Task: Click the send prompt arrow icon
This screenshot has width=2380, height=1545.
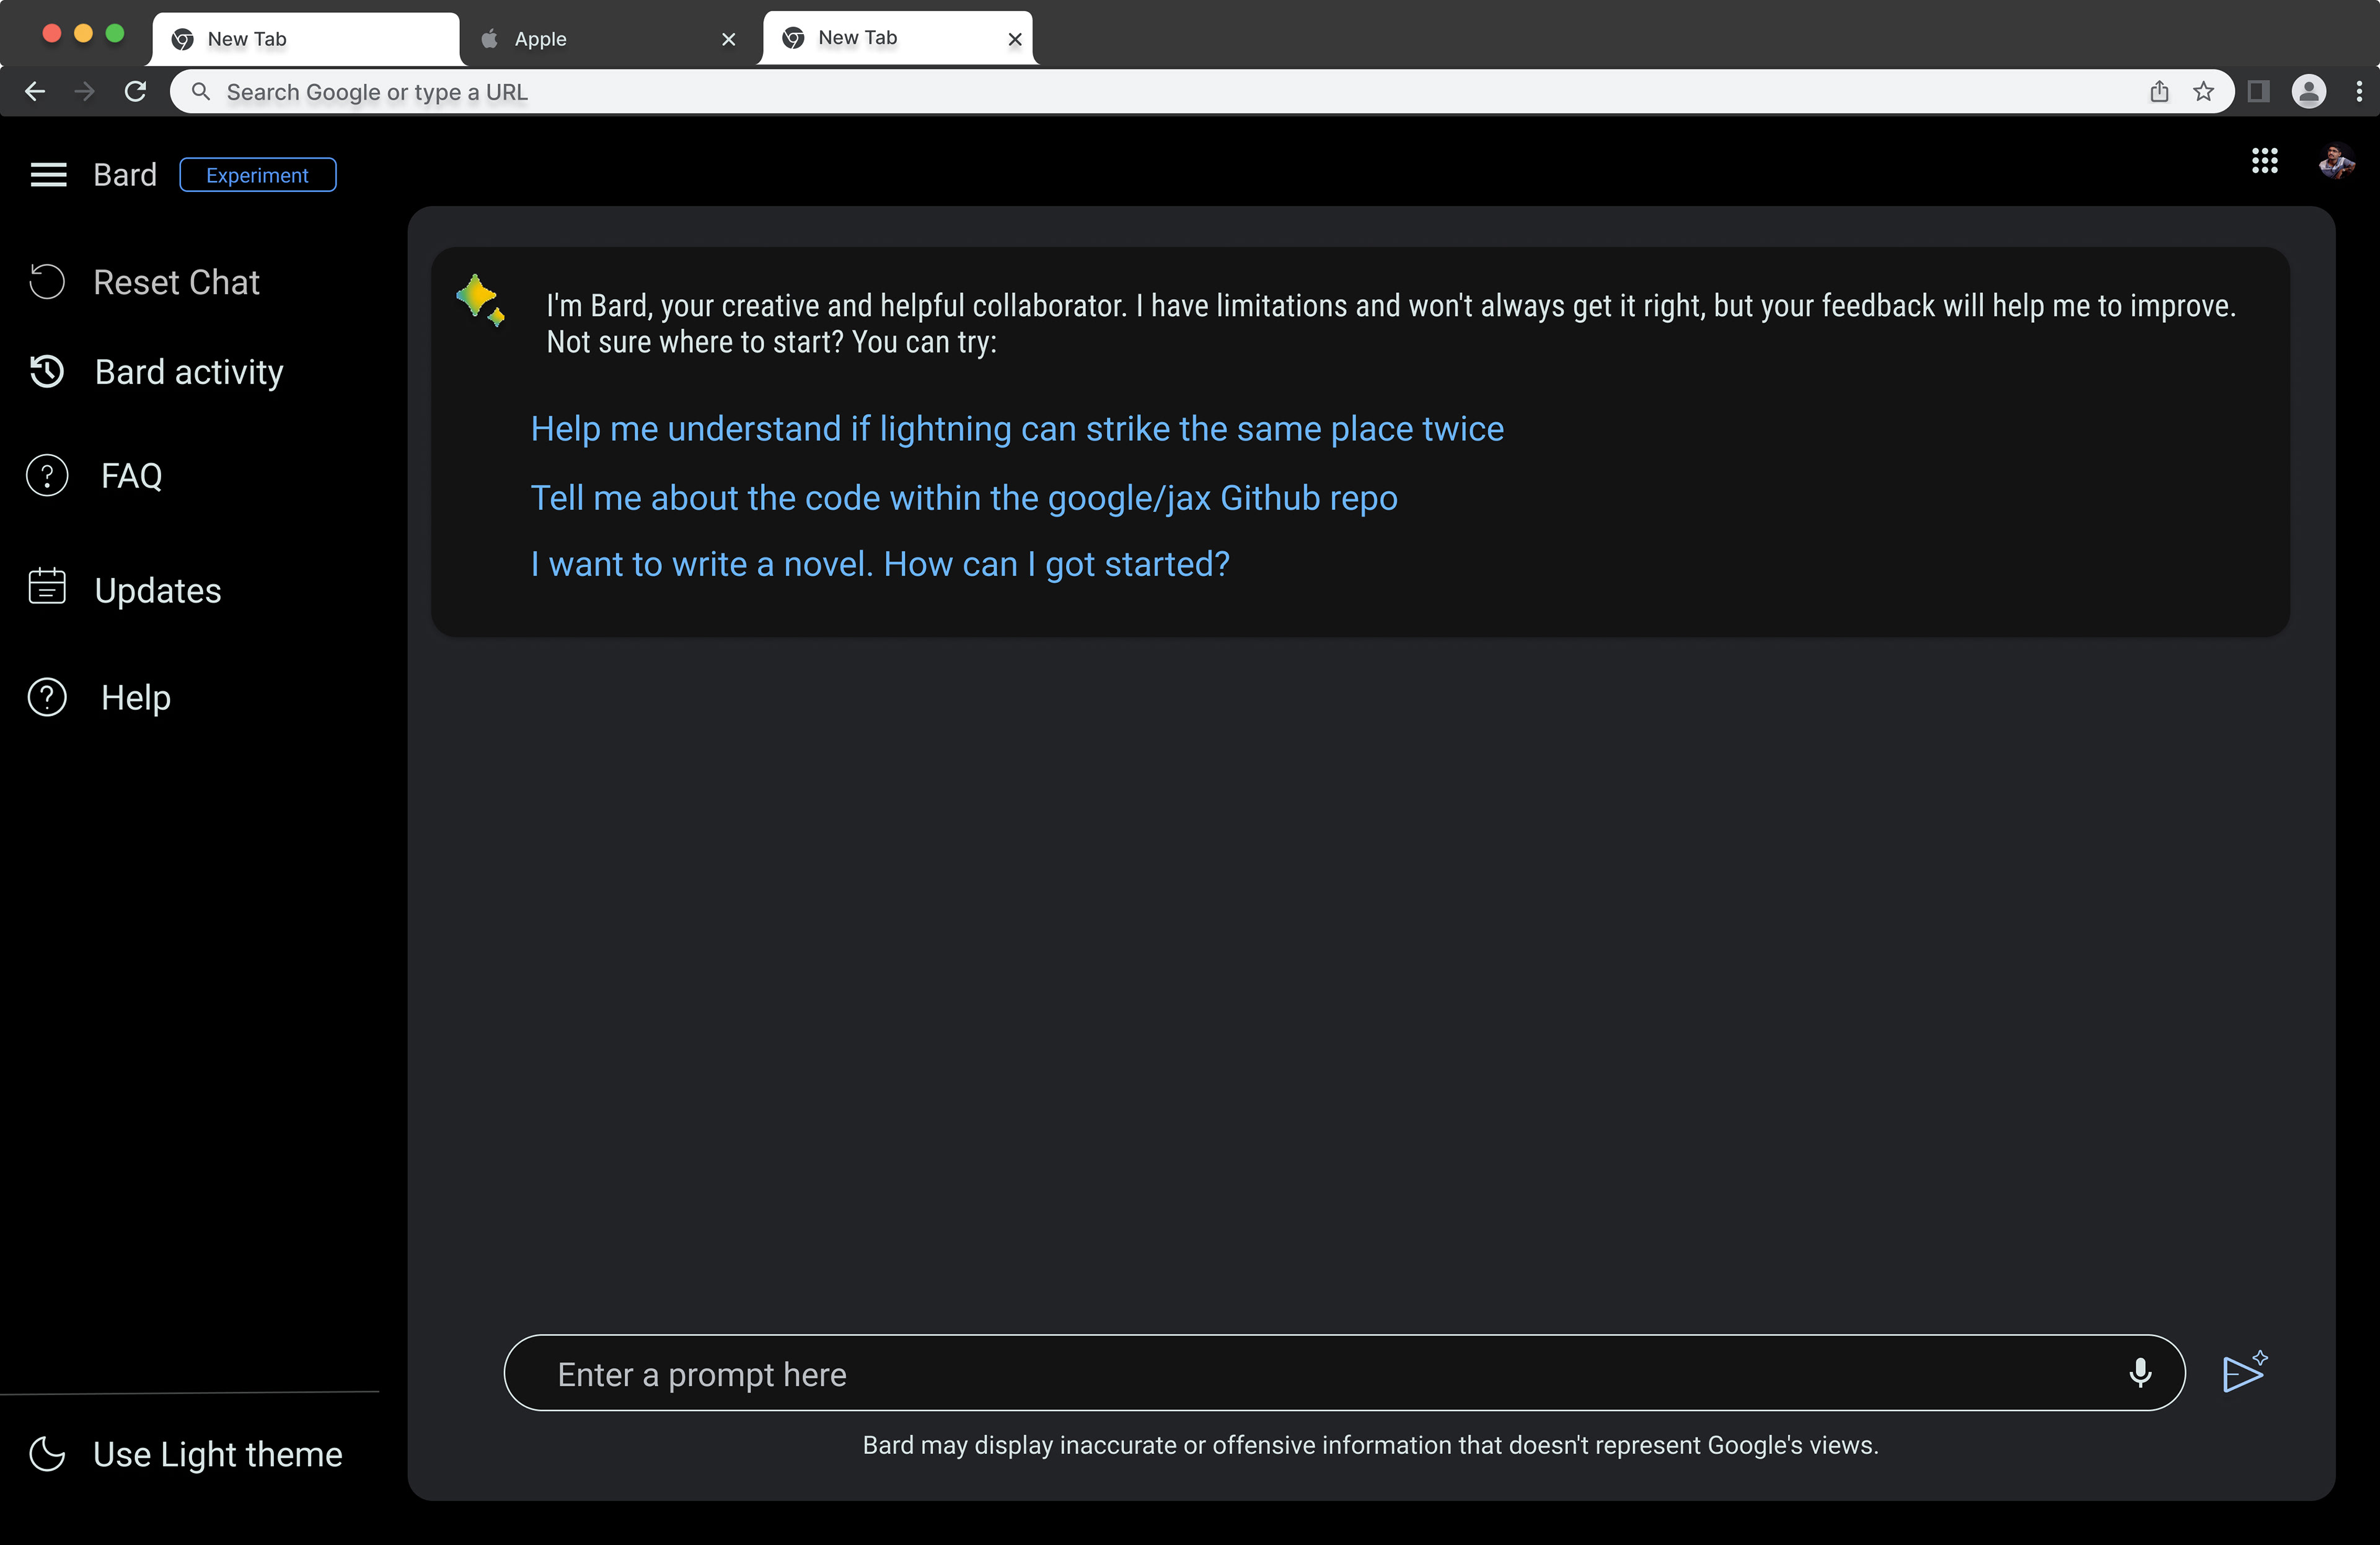Action: tap(2244, 1371)
